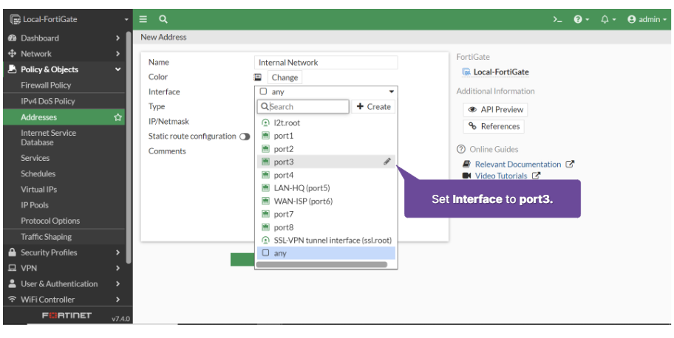The width and height of the screenshot is (674, 338).
Task: Click the Network arrows icon
Action: 12,54
